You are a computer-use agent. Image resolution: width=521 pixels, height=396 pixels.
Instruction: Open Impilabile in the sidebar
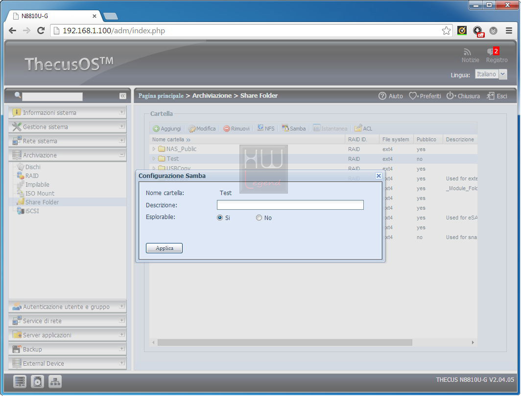37,184
